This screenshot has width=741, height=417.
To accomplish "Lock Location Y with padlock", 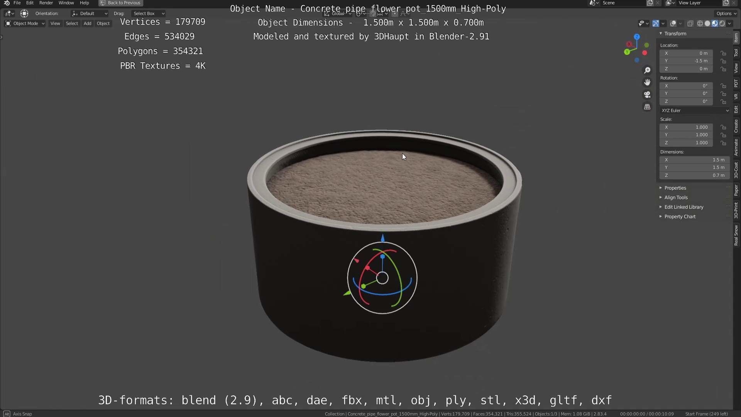I will pos(724,61).
